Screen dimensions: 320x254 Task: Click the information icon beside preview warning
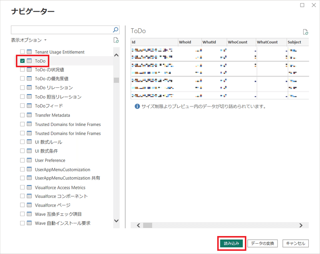pyautogui.click(x=137, y=106)
